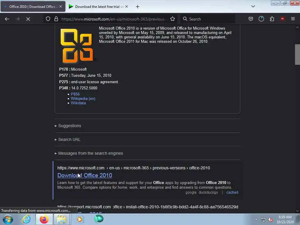
Task: Click the google engine label
Action: (191, 192)
